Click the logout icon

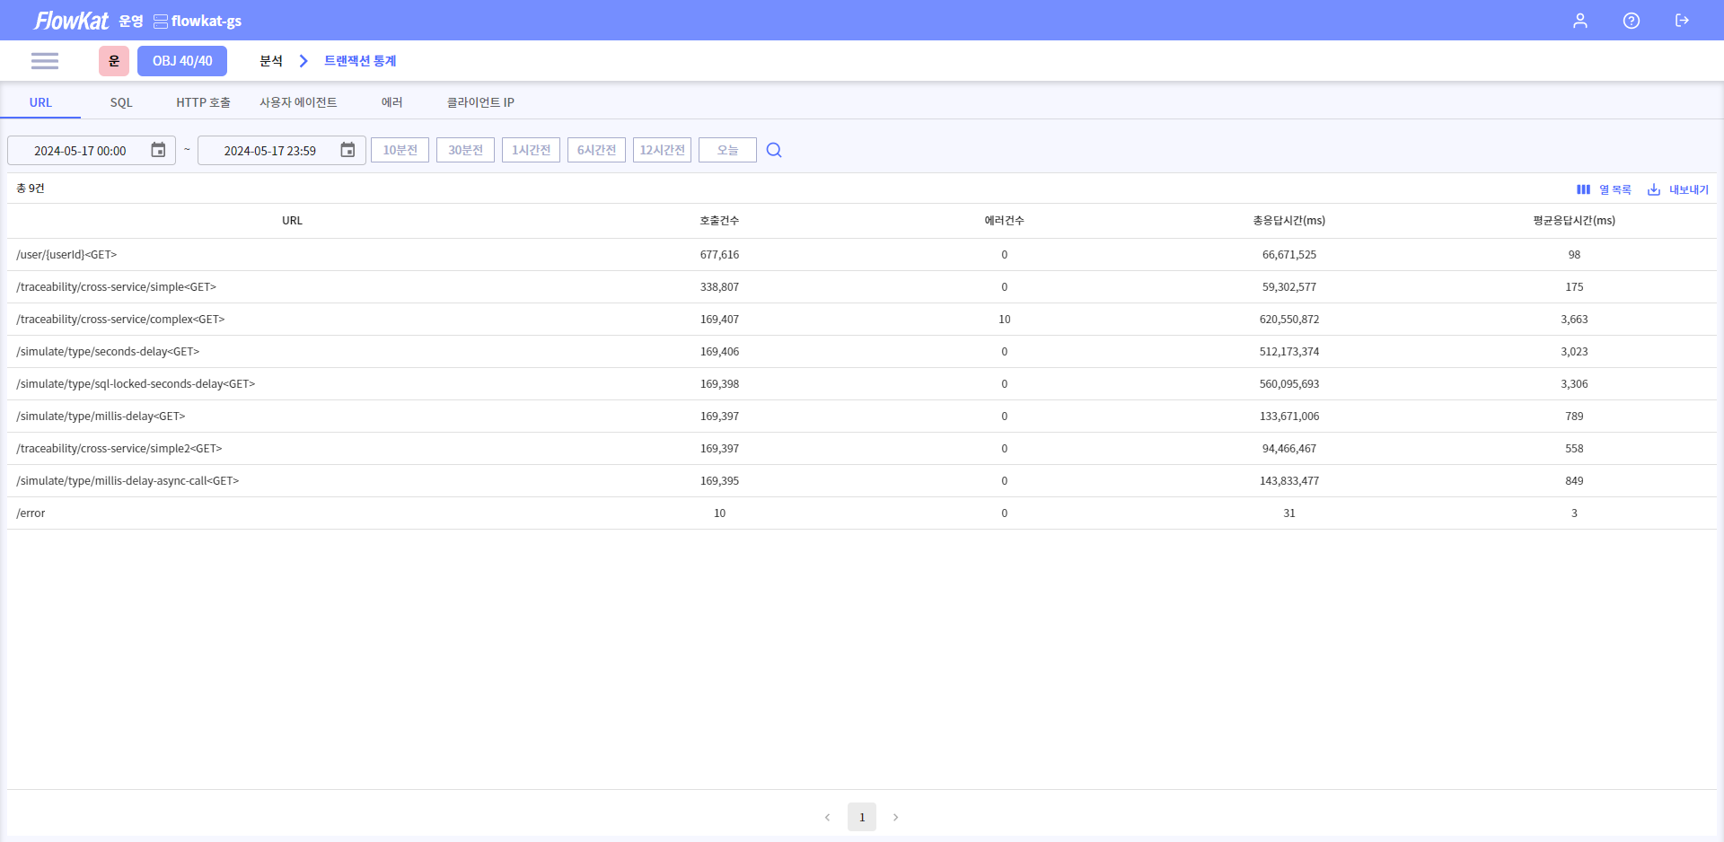pos(1682,21)
